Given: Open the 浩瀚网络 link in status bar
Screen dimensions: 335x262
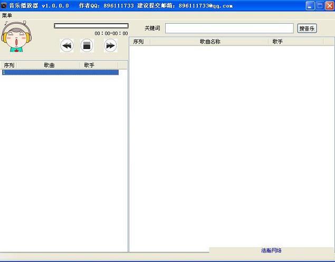Looking at the screenshot, I should click(x=271, y=250).
